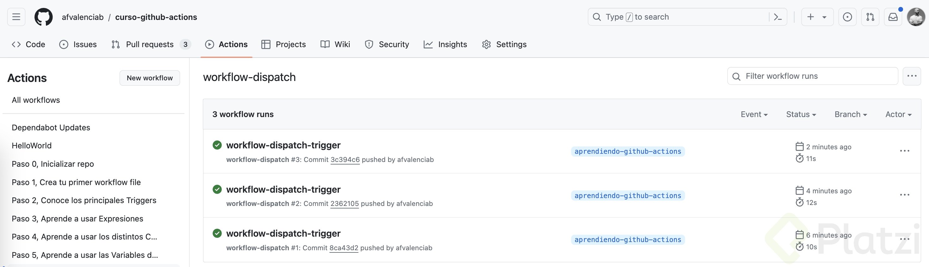Open the notifications inbox icon

(893, 17)
